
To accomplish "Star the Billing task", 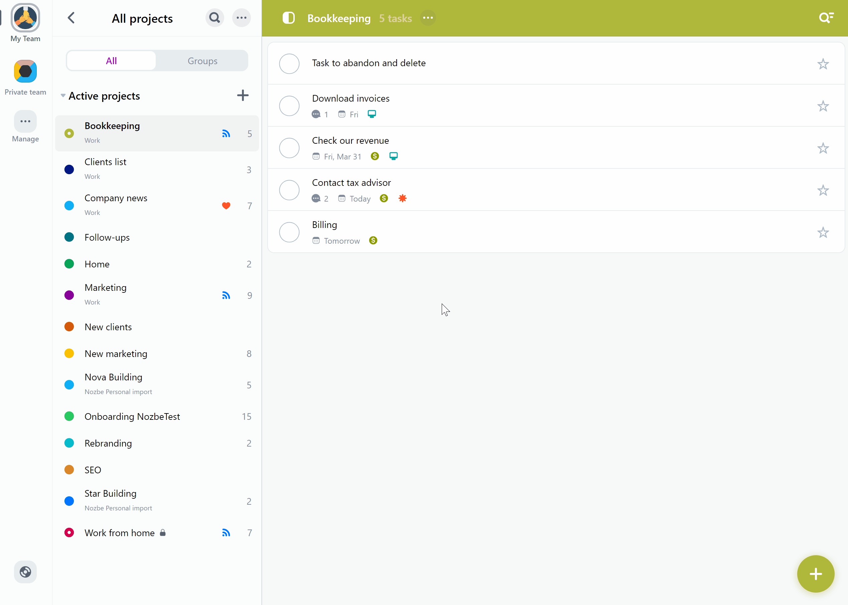I will pyautogui.click(x=823, y=232).
